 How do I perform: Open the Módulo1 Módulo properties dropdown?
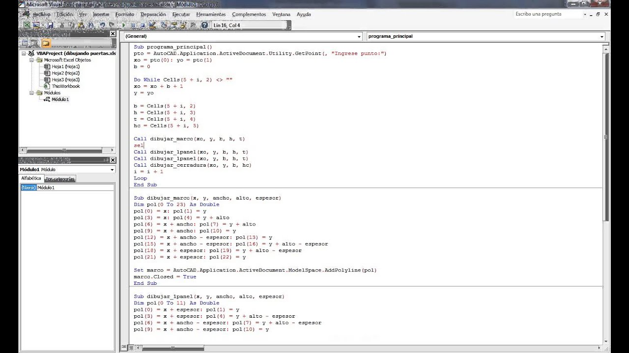pyautogui.click(x=112, y=170)
